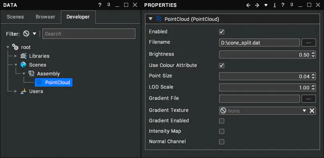Collapse the root tree node

click(x=8, y=47)
